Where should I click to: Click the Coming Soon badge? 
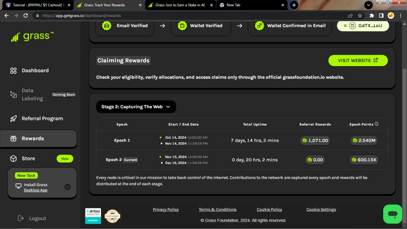pyautogui.click(x=64, y=94)
